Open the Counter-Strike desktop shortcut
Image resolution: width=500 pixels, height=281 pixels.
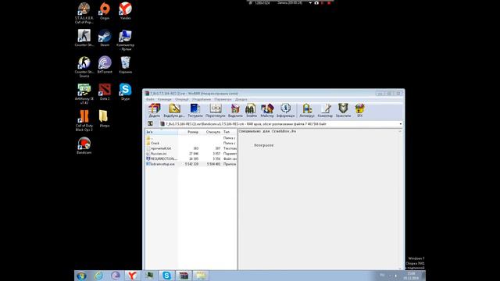tap(84, 38)
